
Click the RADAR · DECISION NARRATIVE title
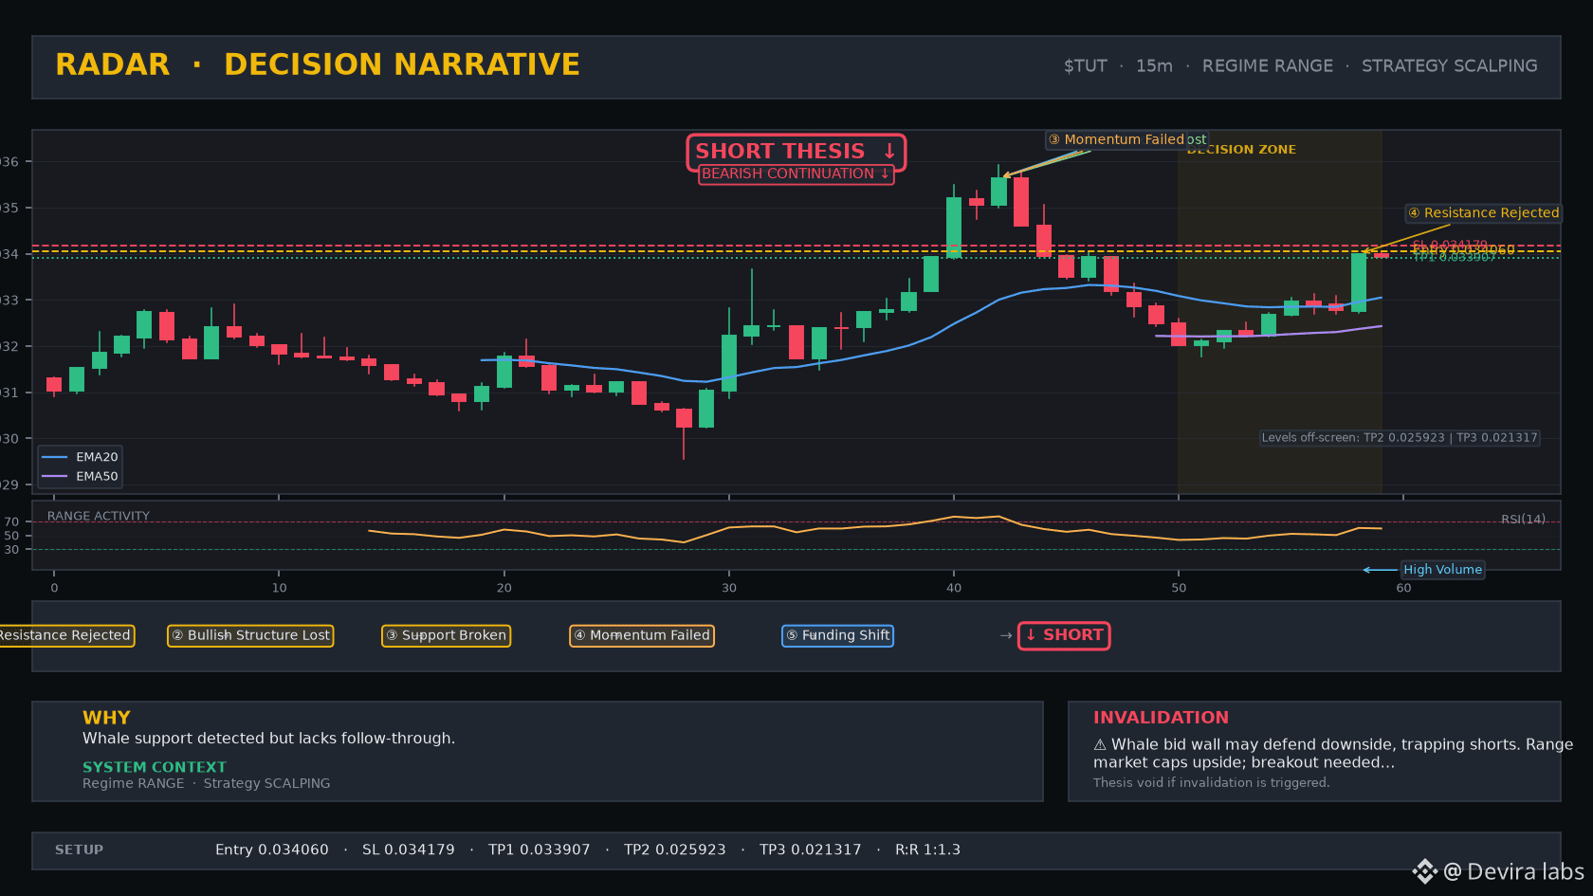pos(318,64)
